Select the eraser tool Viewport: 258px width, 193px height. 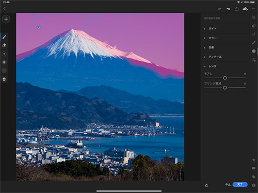(4, 45)
